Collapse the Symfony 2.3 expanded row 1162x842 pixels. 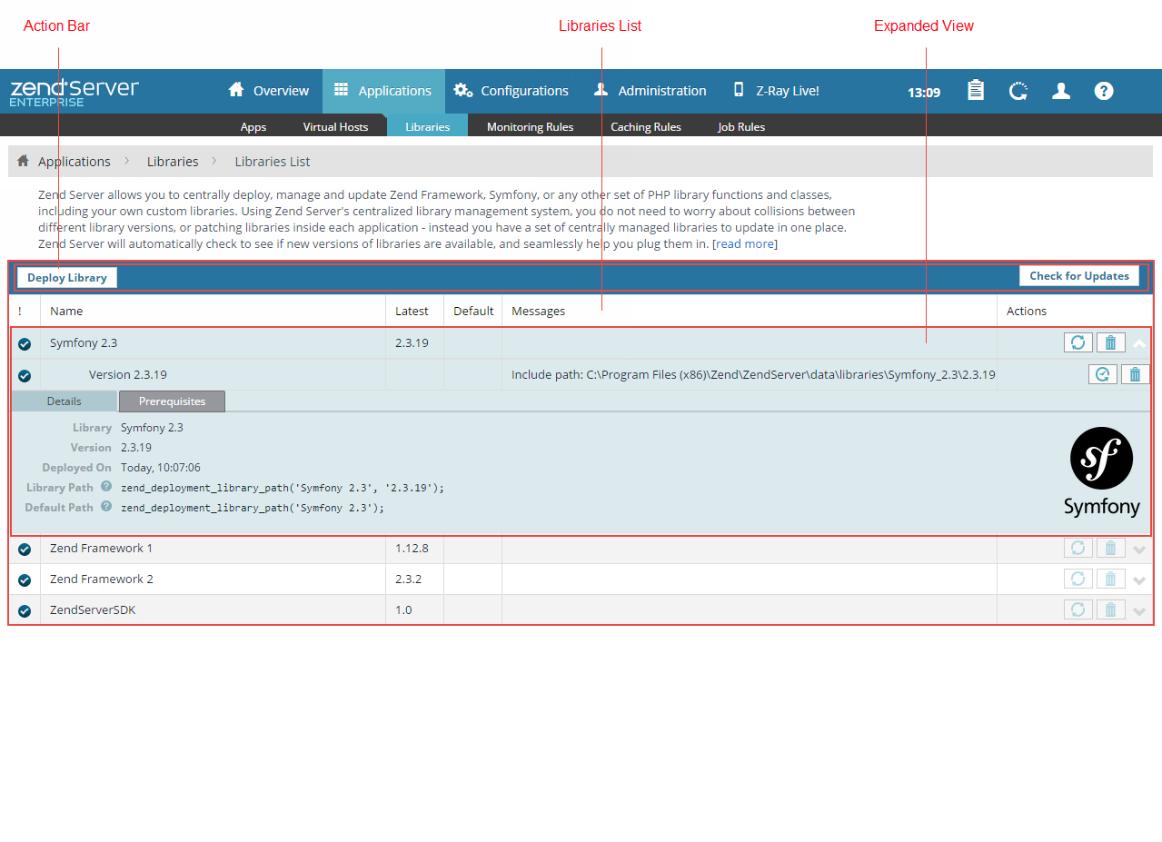click(1139, 343)
